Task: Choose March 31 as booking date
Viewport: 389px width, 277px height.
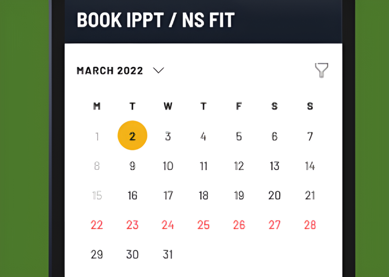Action: pos(168,254)
